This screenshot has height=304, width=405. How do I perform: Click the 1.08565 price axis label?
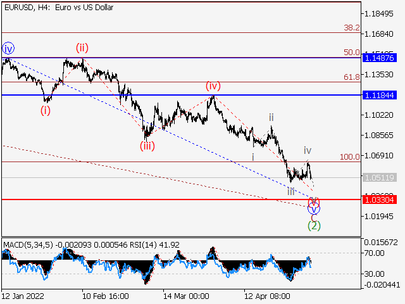pos(378,135)
